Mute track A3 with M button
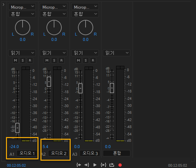Image resolution: width=196 pixels, height=168 pixels. (78, 61)
